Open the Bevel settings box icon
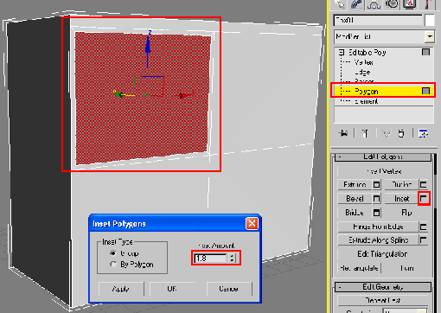441x313 pixels. pyautogui.click(x=376, y=199)
